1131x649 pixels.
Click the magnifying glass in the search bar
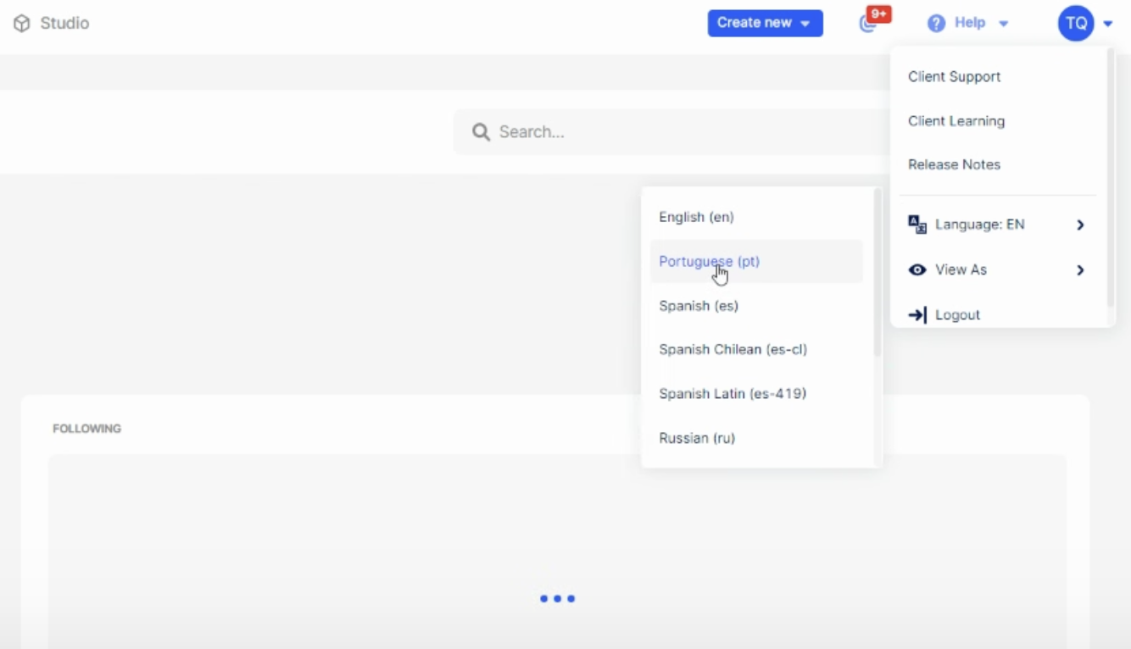pos(481,132)
